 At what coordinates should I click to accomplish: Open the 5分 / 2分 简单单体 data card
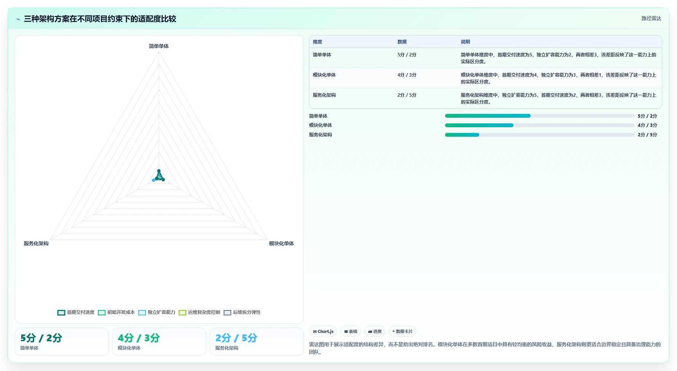coord(62,342)
